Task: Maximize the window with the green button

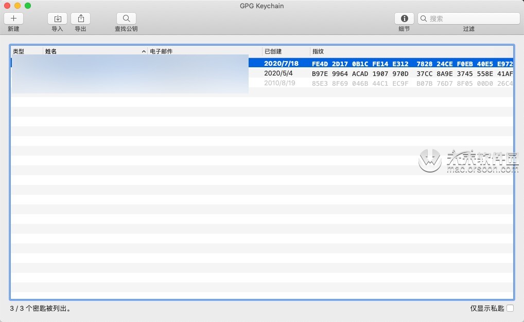Action: pos(28,6)
